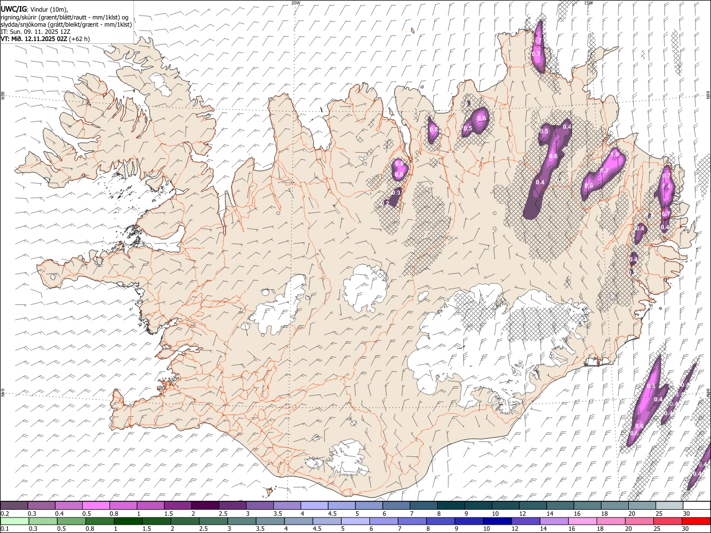Select the dark teal upper swatch labelled 8

click(451, 505)
